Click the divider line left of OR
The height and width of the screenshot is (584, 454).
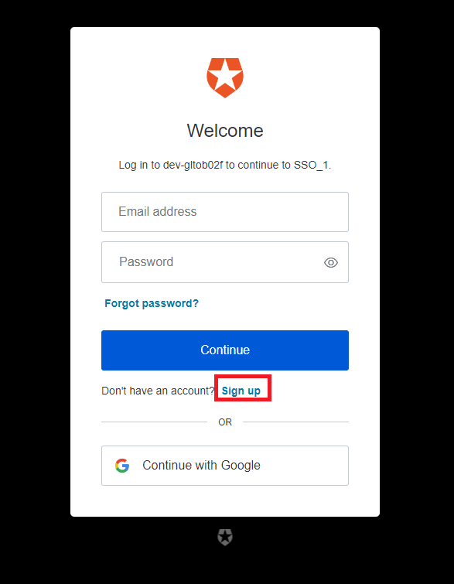[154, 422]
